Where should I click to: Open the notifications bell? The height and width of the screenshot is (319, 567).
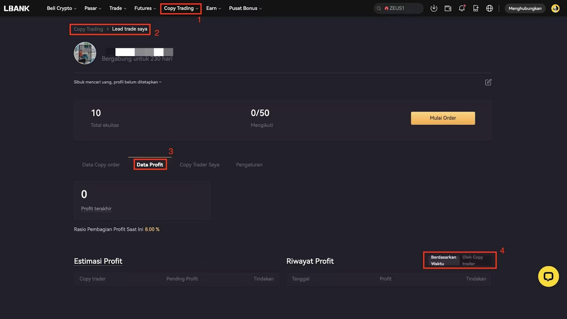pyautogui.click(x=462, y=8)
